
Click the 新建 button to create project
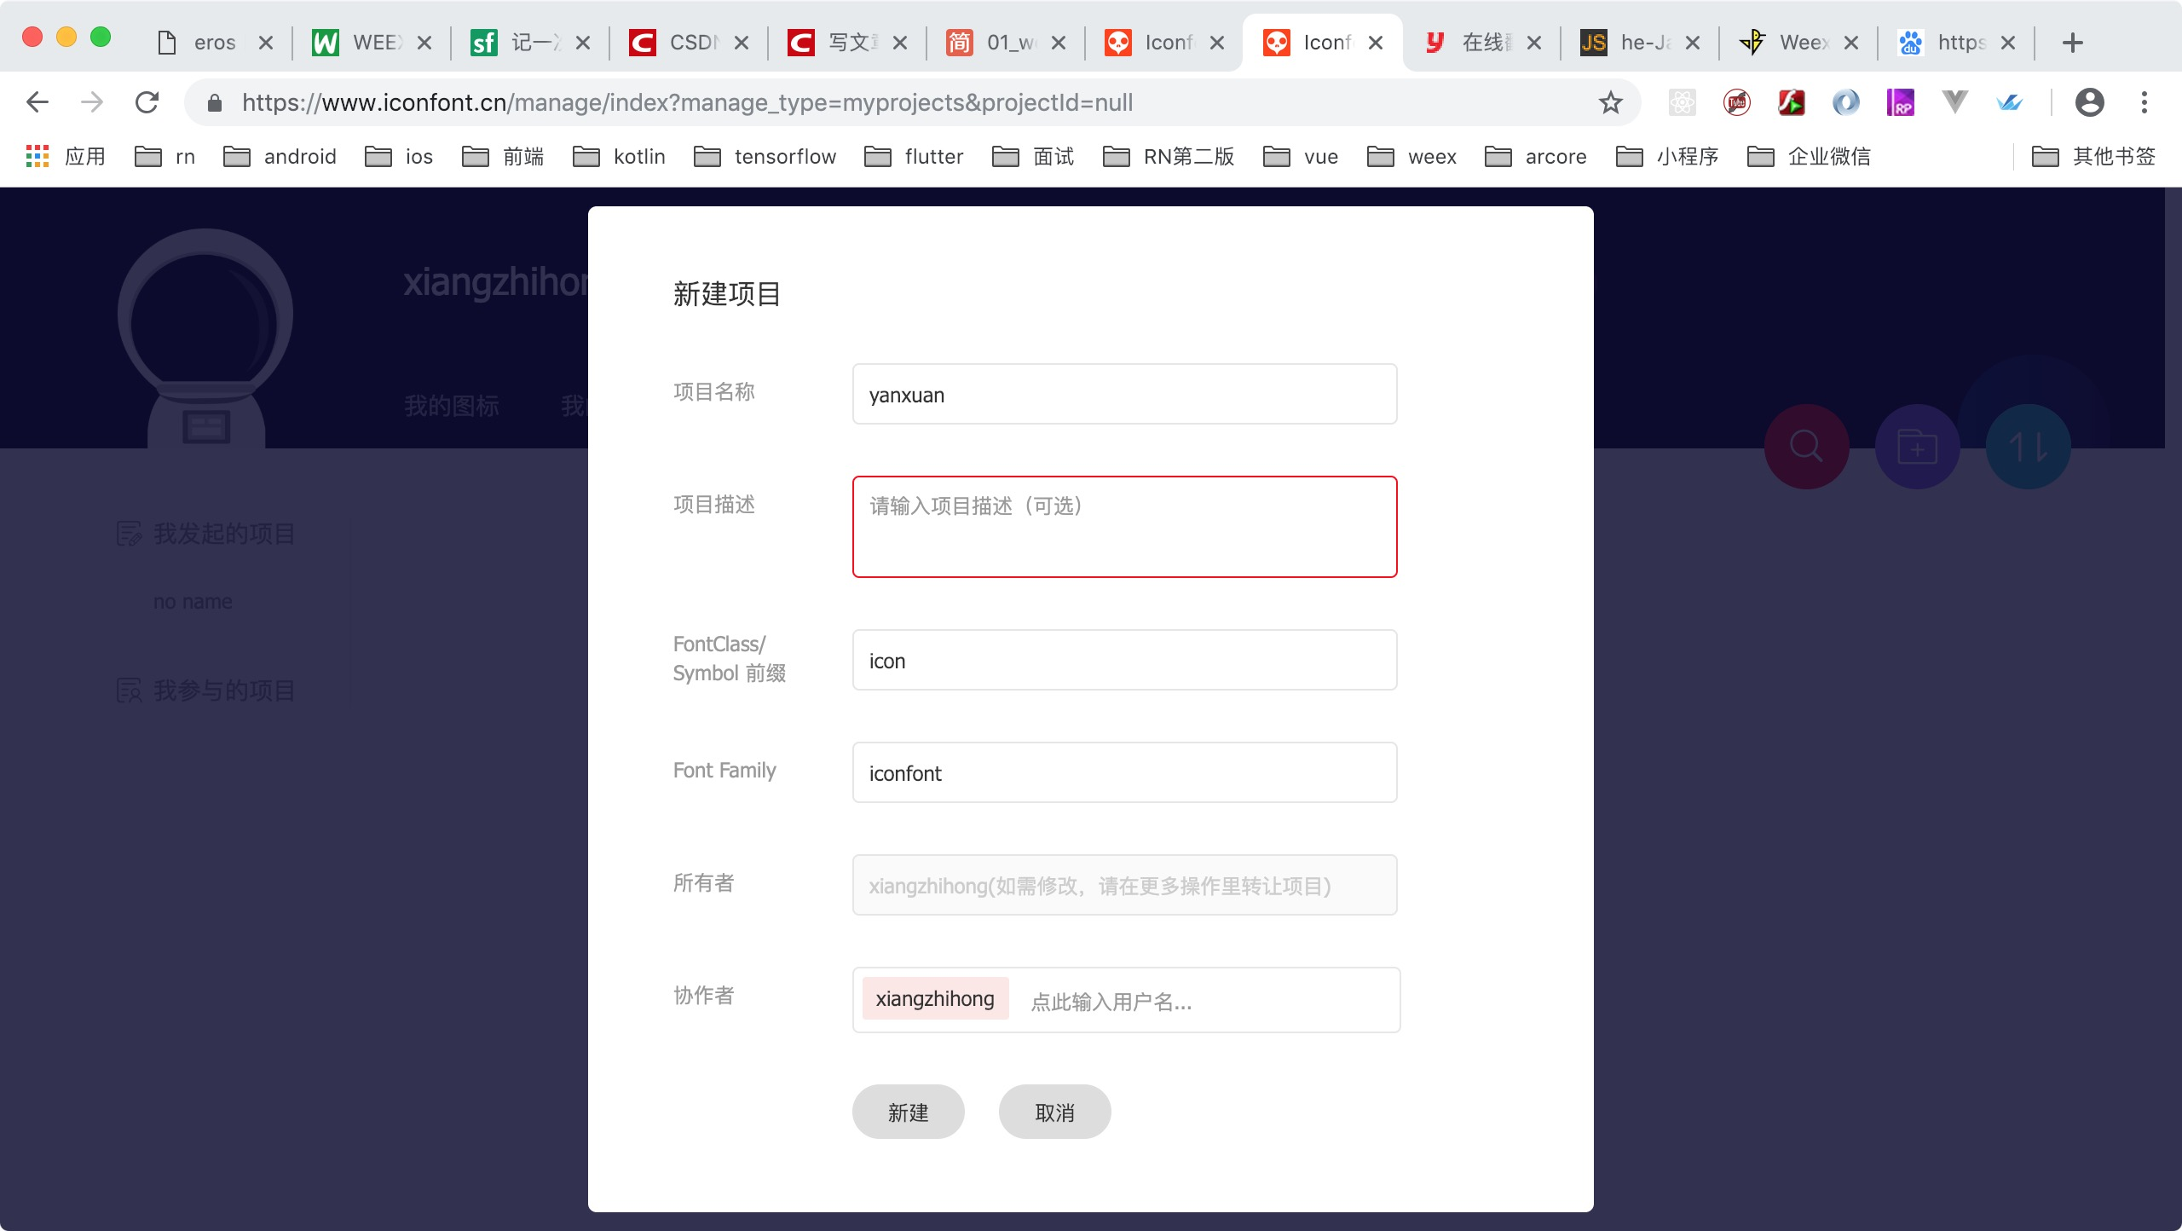[x=908, y=1111]
